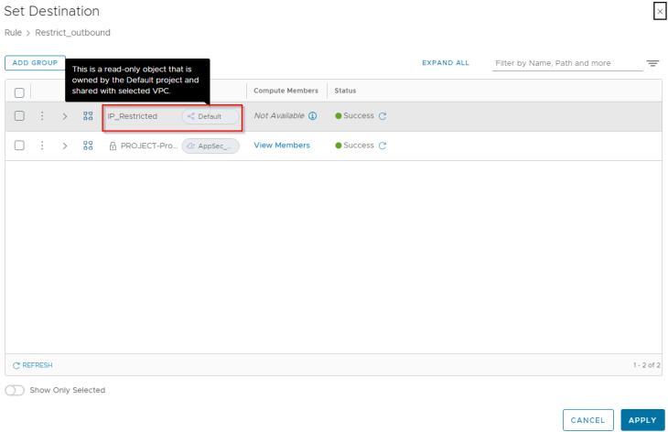Cancel the Set Destination dialog
The width and height of the screenshot is (668, 432).
(587, 420)
